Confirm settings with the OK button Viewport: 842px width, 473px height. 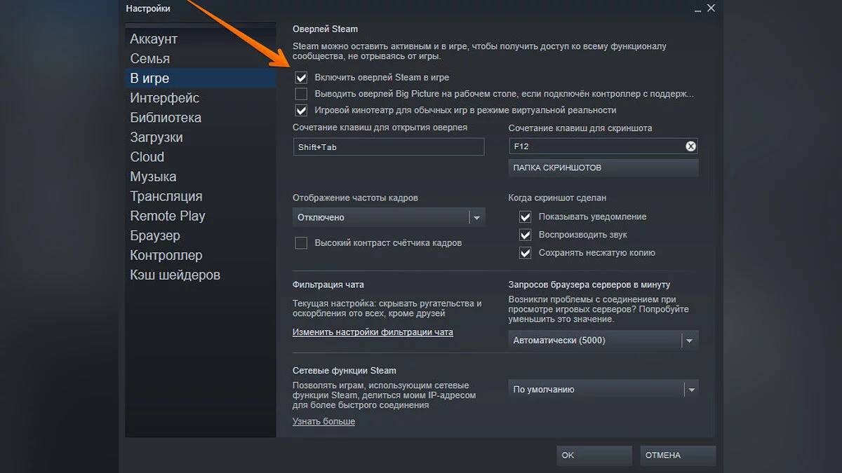[x=595, y=455]
